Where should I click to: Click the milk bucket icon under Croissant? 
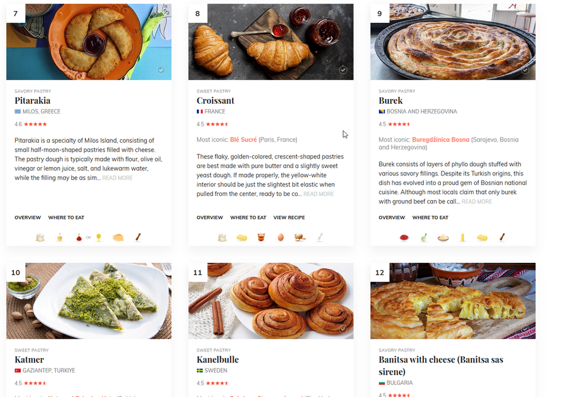point(261,237)
